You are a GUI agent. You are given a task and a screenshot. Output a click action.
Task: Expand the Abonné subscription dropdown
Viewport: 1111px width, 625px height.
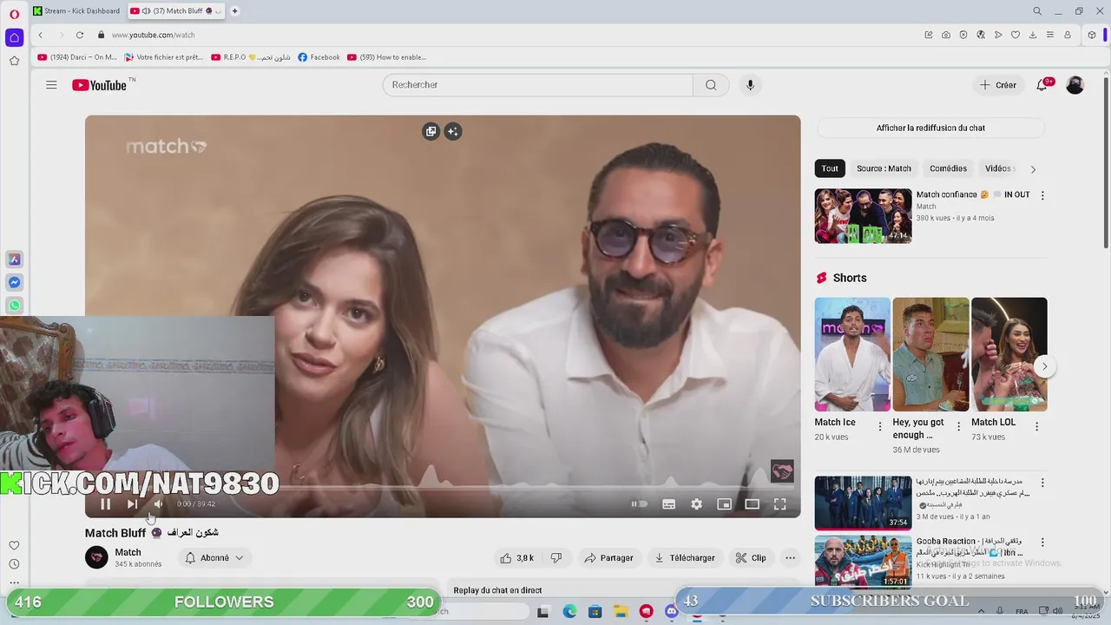214,558
